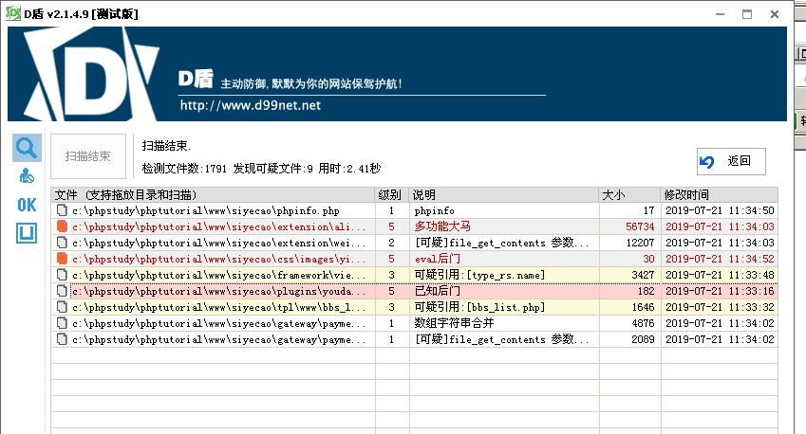Click the size value 3427
The width and height of the screenshot is (806, 434).
pyautogui.click(x=643, y=276)
